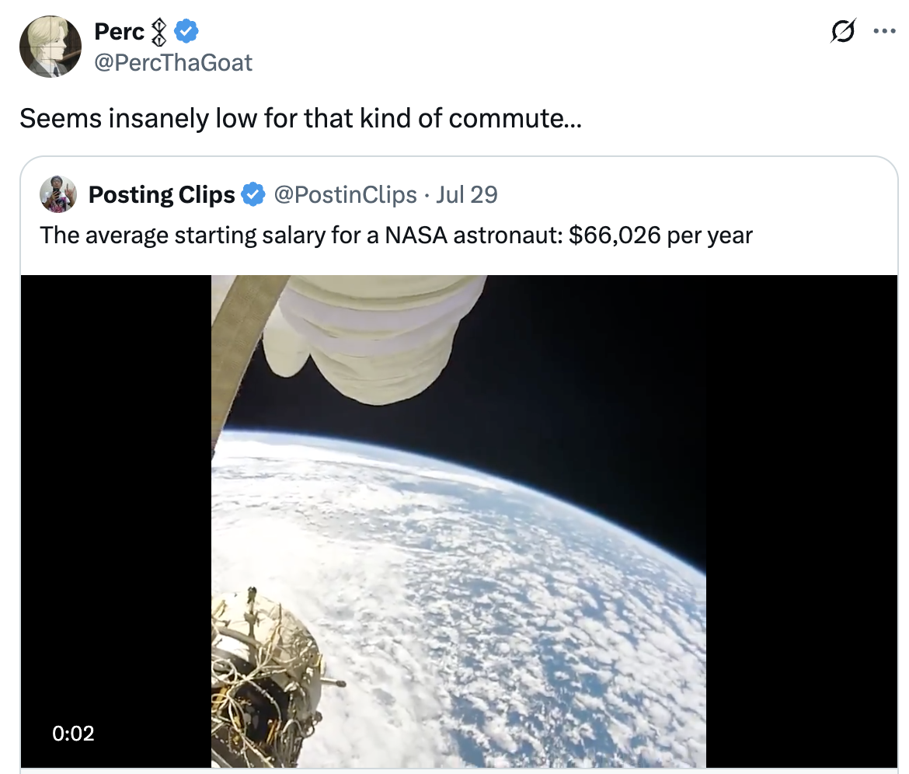Click the Posting Clips profile avatar

click(x=58, y=194)
